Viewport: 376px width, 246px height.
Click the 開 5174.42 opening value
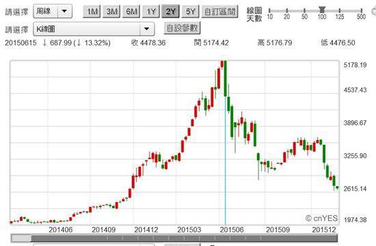point(211,43)
